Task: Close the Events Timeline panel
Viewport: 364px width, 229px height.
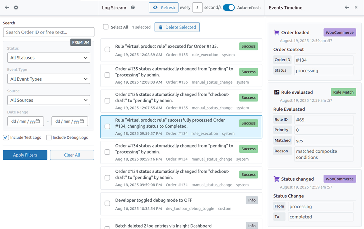Action: (356, 8)
